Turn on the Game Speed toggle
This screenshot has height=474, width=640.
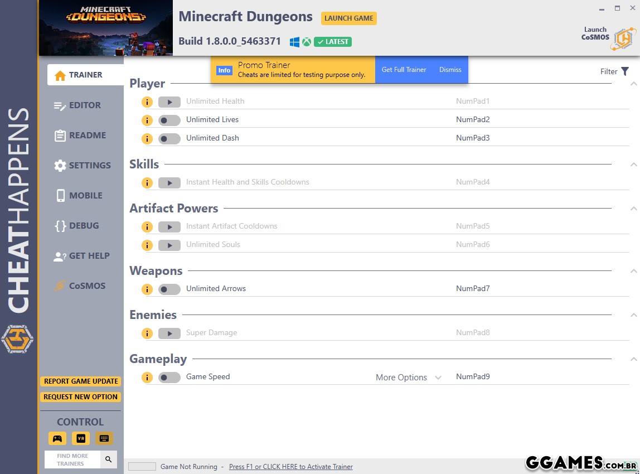[x=169, y=377]
